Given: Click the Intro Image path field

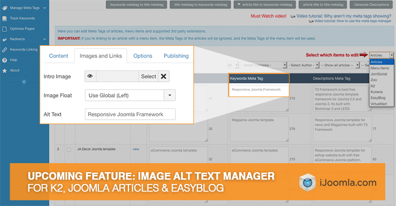Looking at the screenshot, I should tap(118, 76).
